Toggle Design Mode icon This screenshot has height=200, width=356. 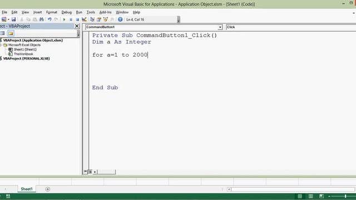(84, 19)
